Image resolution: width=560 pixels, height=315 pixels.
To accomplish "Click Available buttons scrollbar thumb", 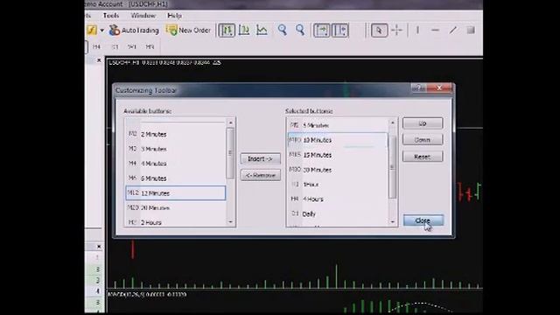I will pos(230,153).
